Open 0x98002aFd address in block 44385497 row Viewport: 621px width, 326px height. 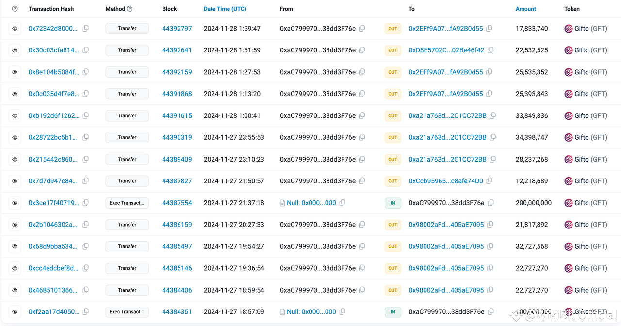click(446, 246)
